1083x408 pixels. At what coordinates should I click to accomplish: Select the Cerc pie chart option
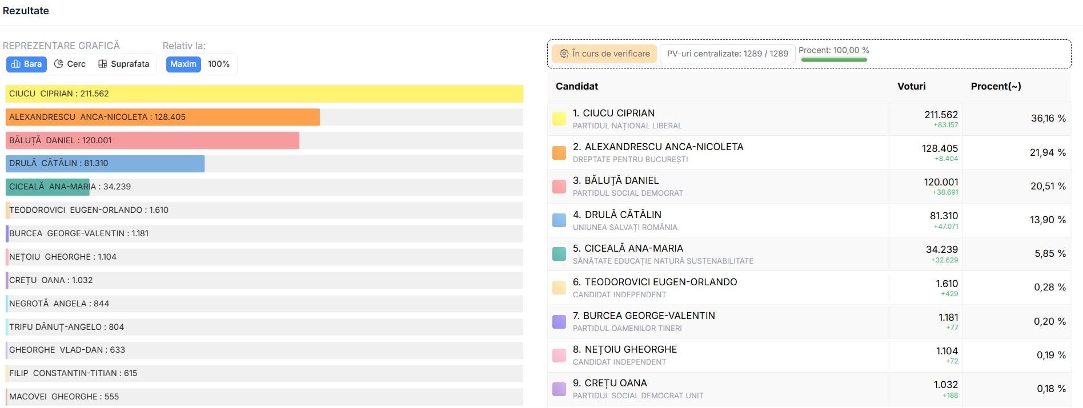[x=70, y=64]
